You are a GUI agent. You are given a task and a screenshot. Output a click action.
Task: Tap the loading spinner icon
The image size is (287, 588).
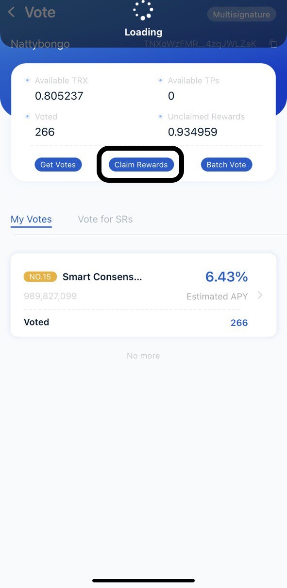click(143, 10)
